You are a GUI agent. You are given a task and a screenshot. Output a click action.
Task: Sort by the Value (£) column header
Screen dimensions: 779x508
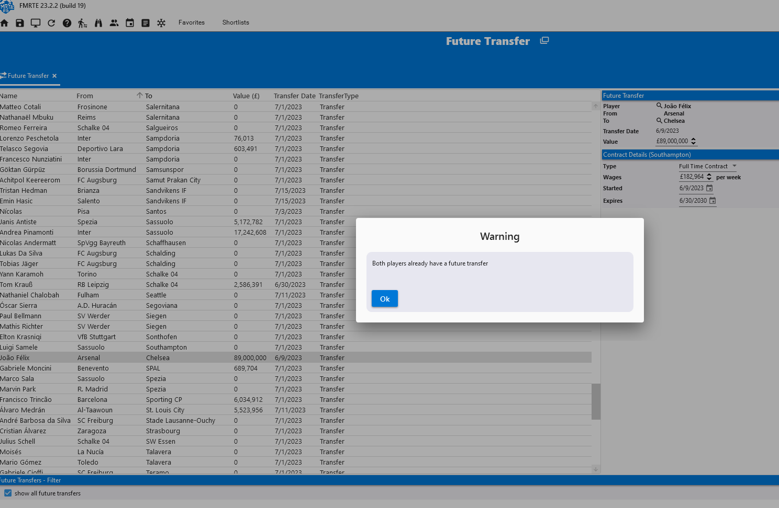(x=246, y=96)
